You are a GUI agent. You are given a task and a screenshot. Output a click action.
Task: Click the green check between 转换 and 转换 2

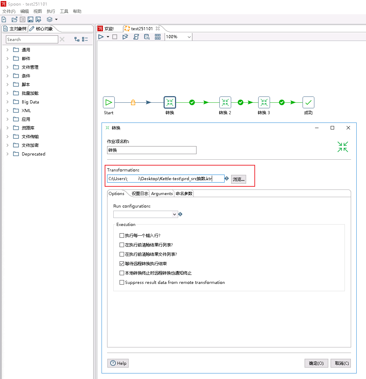click(x=192, y=102)
